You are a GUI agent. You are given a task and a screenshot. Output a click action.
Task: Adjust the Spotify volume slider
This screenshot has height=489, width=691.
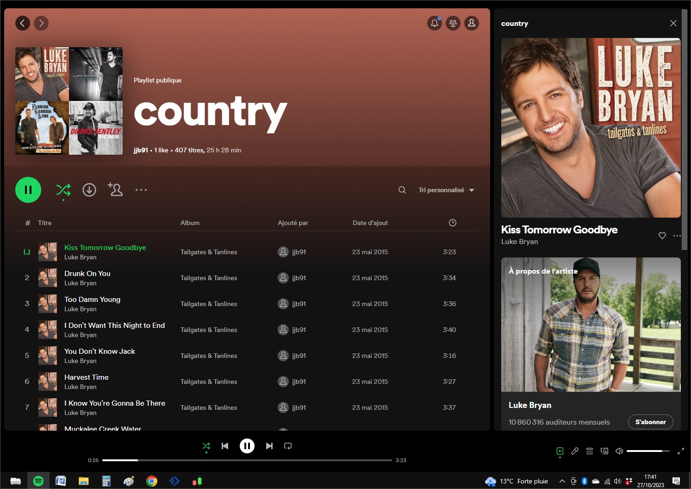click(648, 451)
